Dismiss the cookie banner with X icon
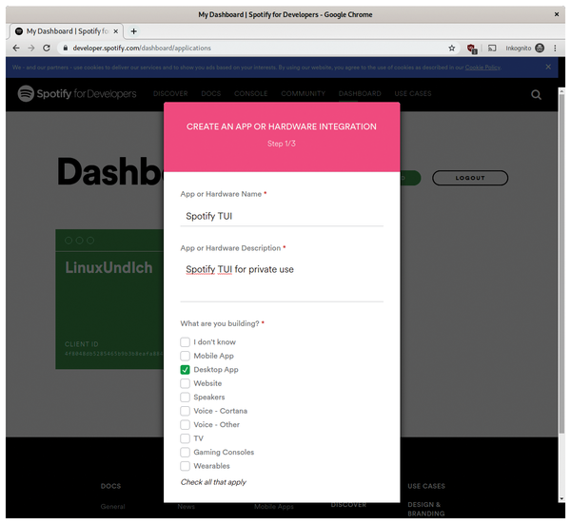The image size is (571, 524). pyautogui.click(x=548, y=68)
